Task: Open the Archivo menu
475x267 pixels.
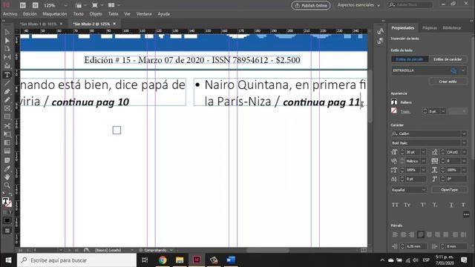Action: click(x=10, y=14)
